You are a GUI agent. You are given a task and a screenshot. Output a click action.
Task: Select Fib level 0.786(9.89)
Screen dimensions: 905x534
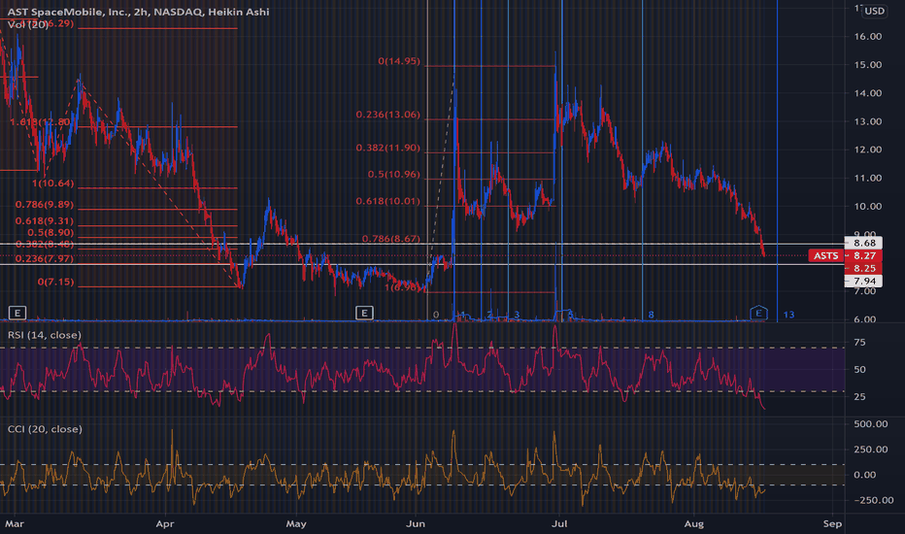(45, 204)
